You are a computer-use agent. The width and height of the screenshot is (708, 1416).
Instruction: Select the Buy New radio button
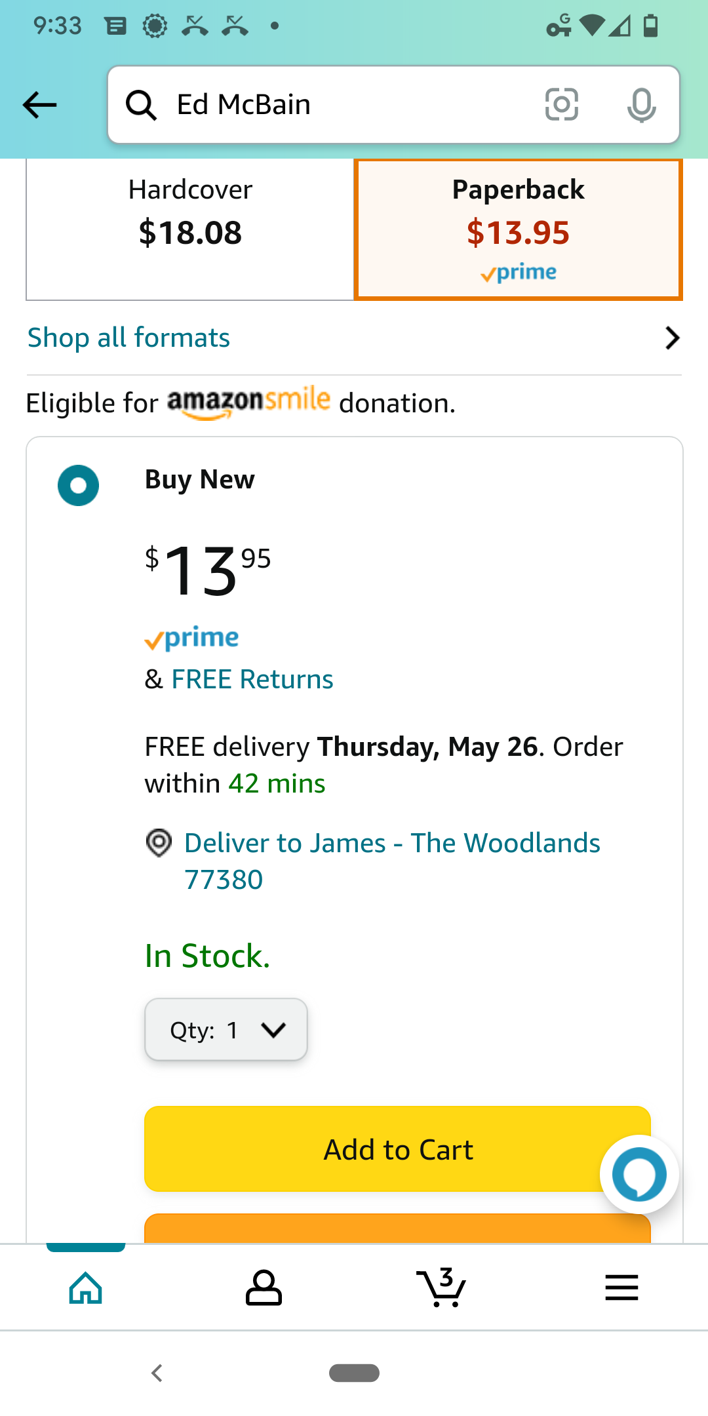click(x=79, y=485)
